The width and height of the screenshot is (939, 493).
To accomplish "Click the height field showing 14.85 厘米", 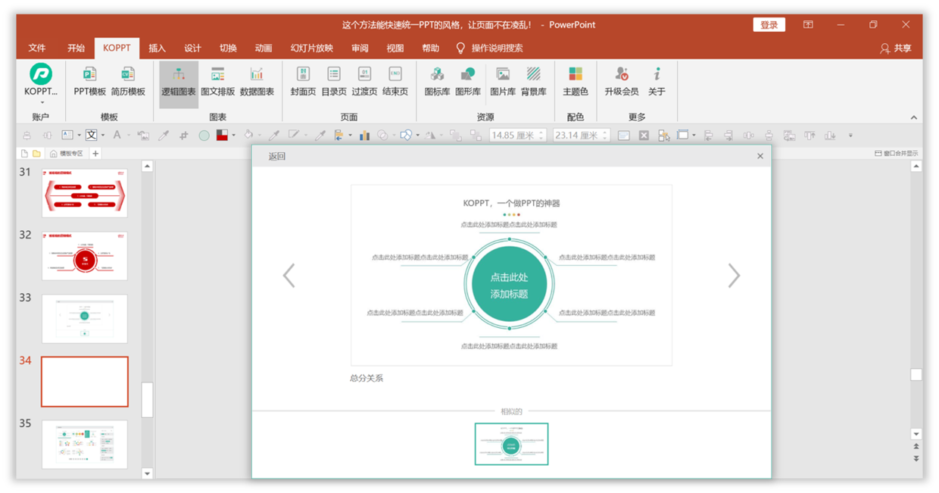I will coord(517,136).
